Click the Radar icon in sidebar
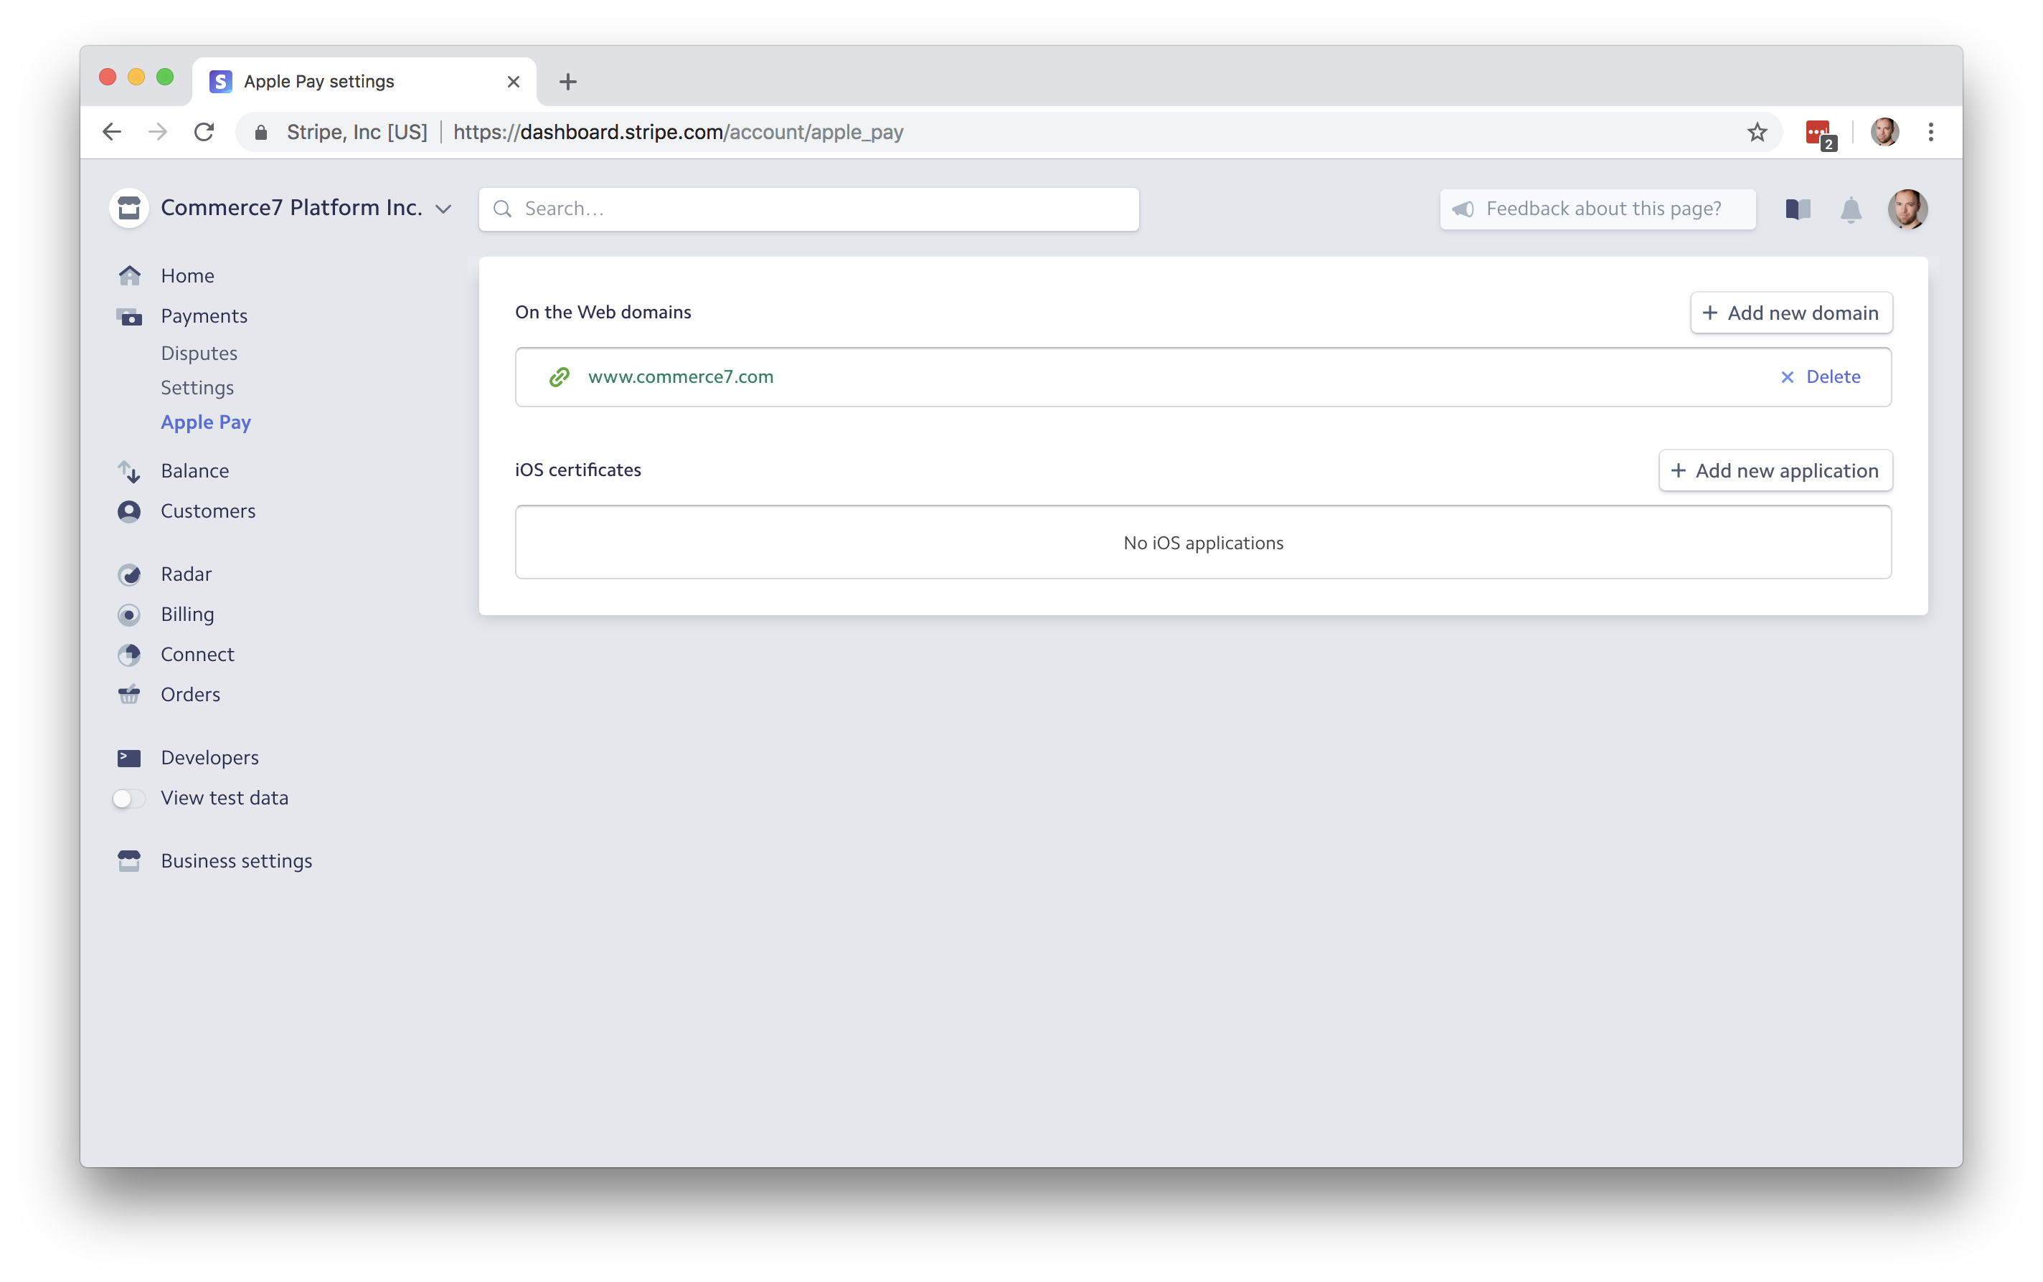This screenshot has height=1282, width=2043. (x=129, y=574)
